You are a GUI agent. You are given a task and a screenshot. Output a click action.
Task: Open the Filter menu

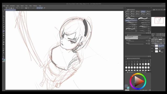pos(31,6)
